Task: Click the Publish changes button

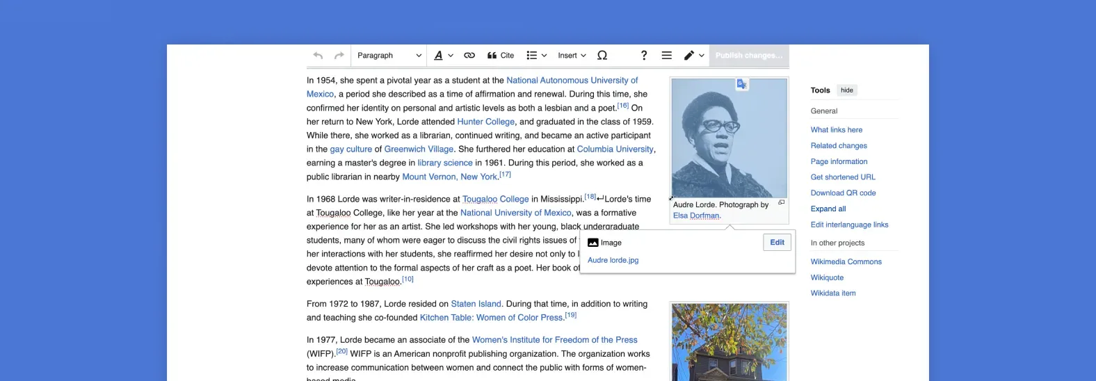Action: coord(749,56)
